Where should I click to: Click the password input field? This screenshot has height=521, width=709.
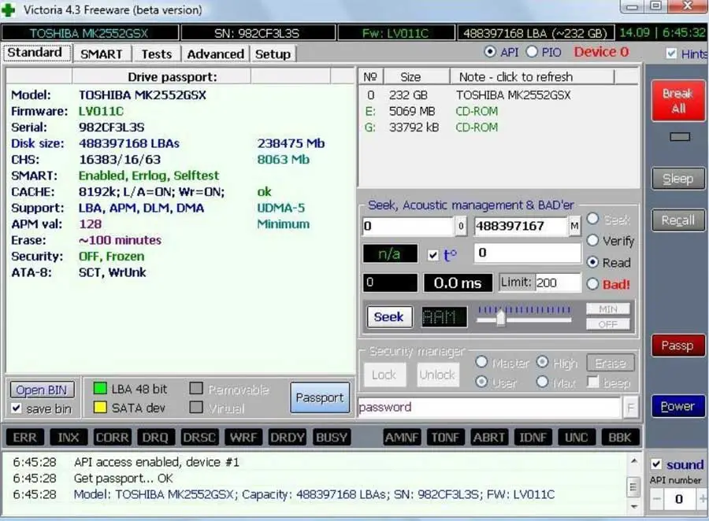(489, 407)
